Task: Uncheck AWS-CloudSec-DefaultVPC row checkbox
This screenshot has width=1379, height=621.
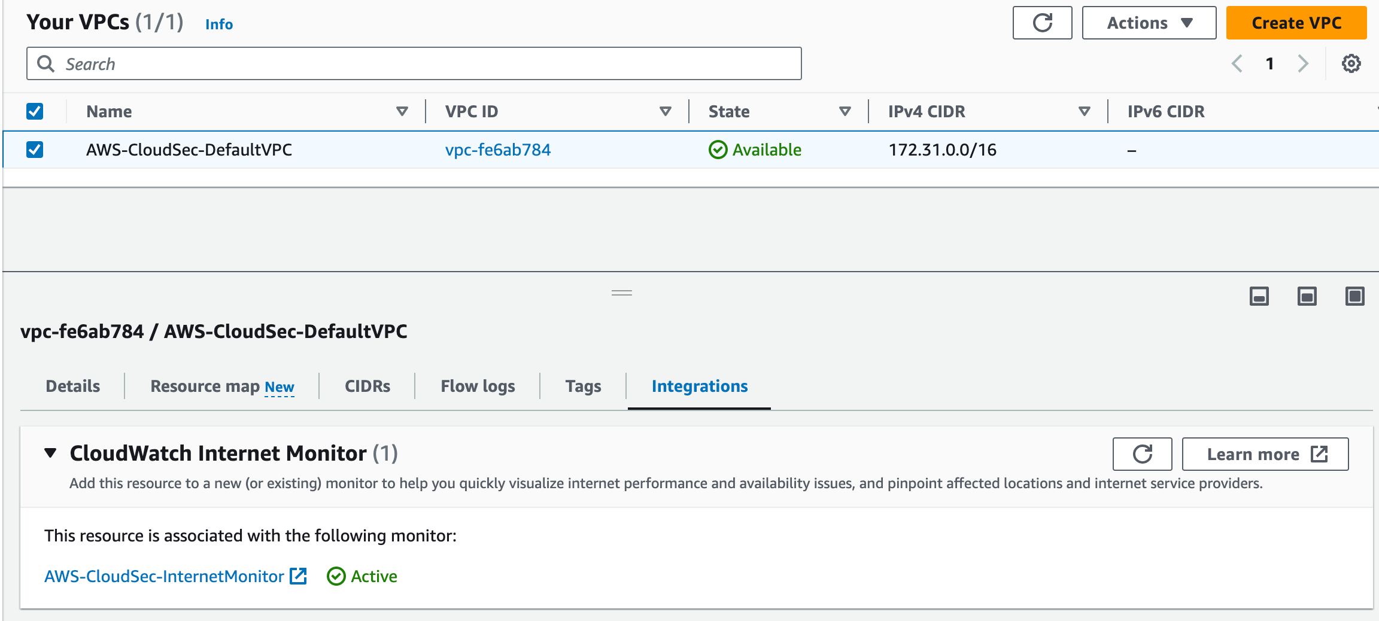Action: click(x=35, y=150)
